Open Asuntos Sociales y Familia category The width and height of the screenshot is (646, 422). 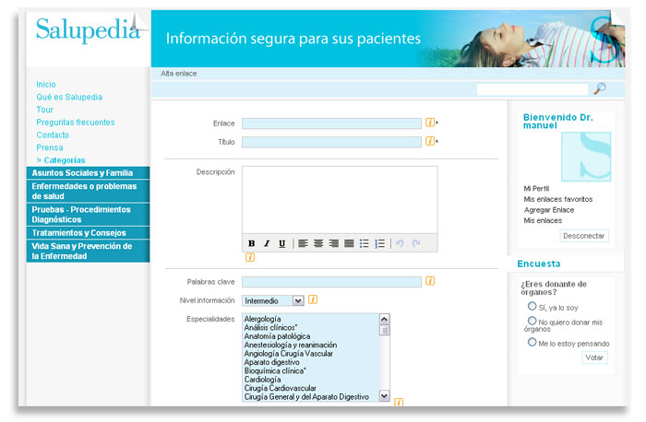point(88,172)
